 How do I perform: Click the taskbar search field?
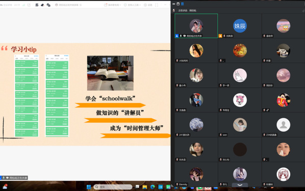pos(113,187)
